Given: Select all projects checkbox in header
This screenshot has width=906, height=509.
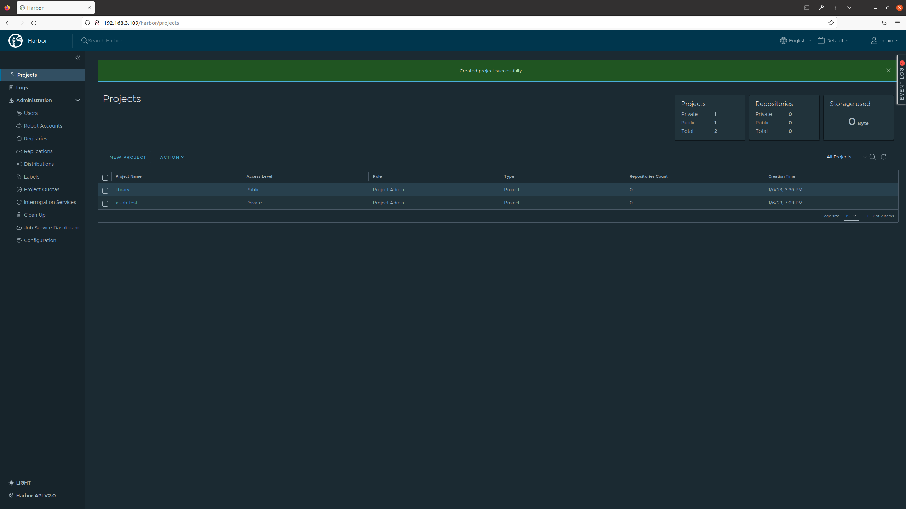Looking at the screenshot, I should pos(105,177).
